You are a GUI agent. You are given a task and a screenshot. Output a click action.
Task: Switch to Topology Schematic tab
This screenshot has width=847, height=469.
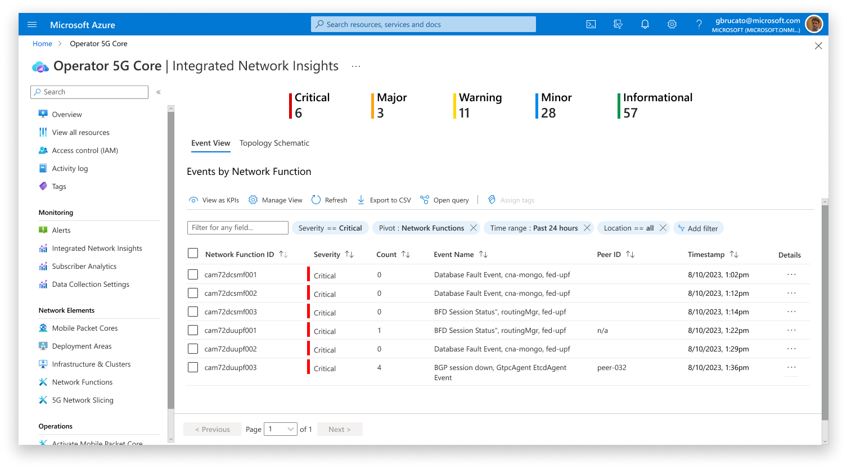click(x=274, y=143)
